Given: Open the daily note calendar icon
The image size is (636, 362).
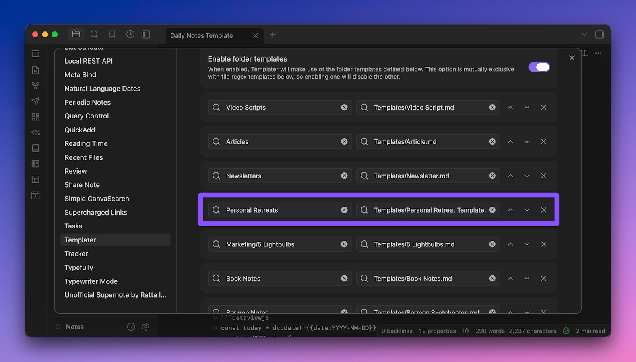Looking at the screenshot, I should click(x=35, y=195).
